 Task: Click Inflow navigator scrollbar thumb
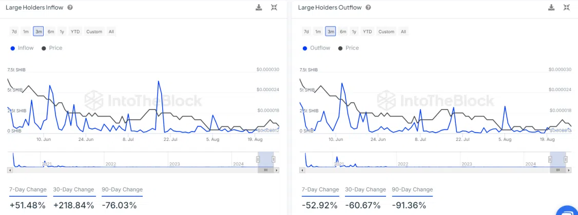(x=266, y=170)
